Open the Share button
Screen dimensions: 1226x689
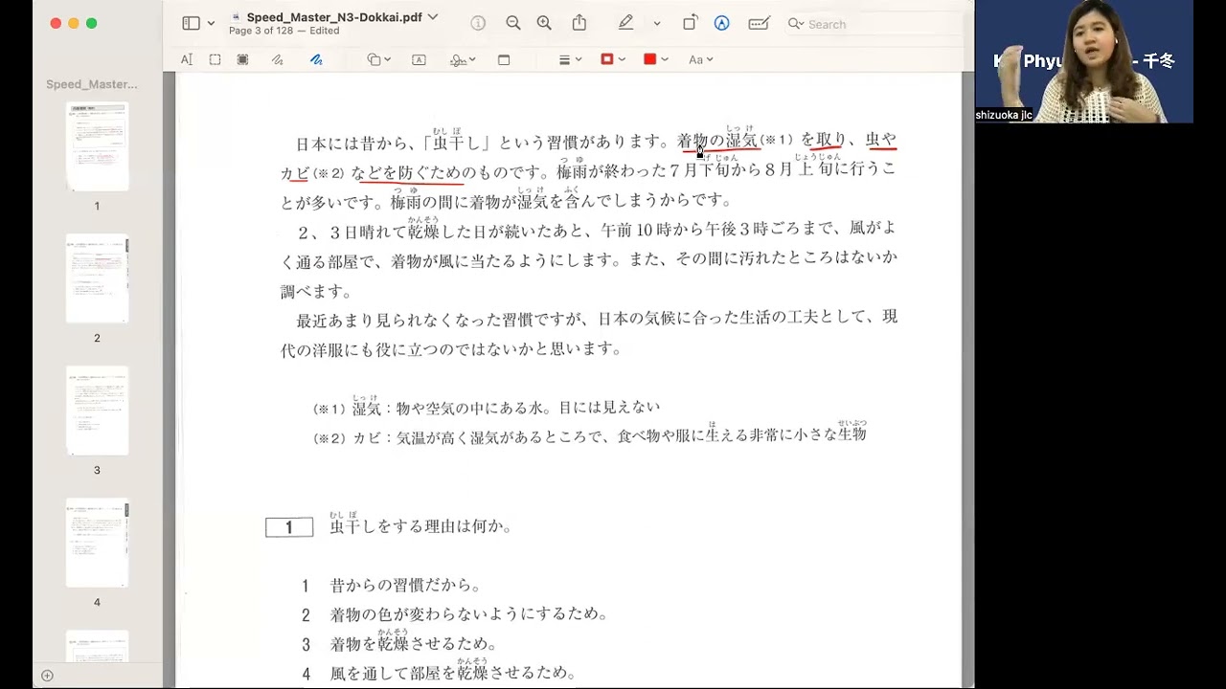[x=579, y=24]
